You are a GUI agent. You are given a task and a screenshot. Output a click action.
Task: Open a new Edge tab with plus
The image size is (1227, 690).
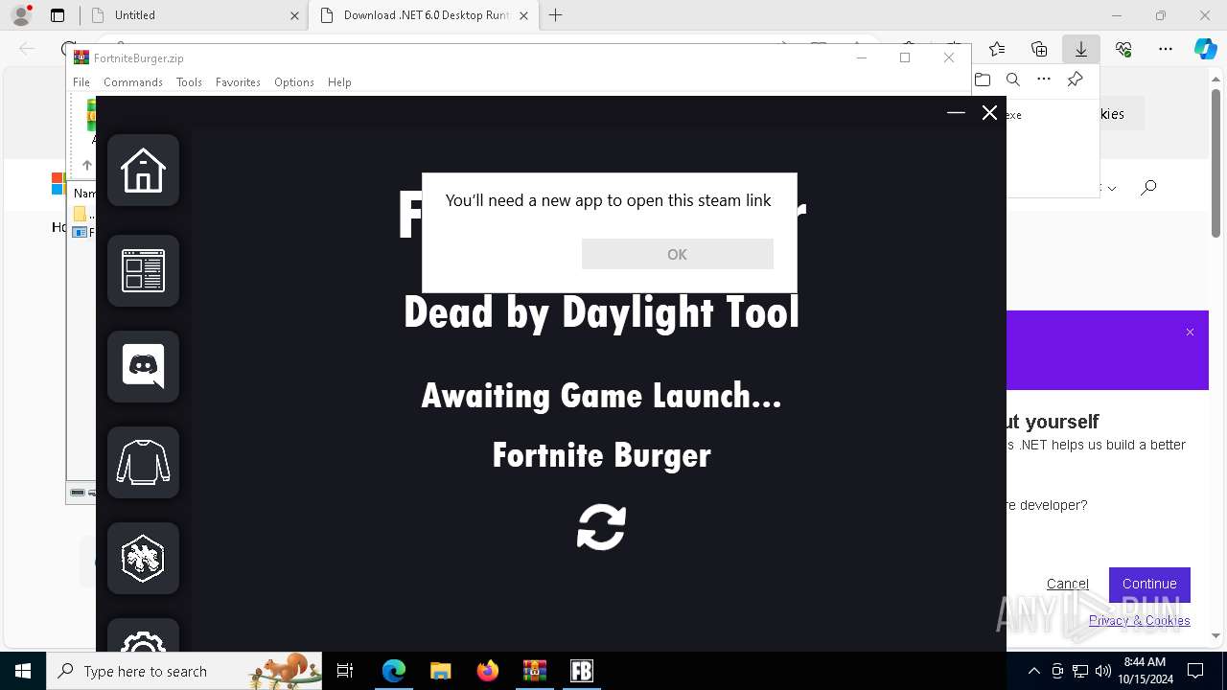556,15
